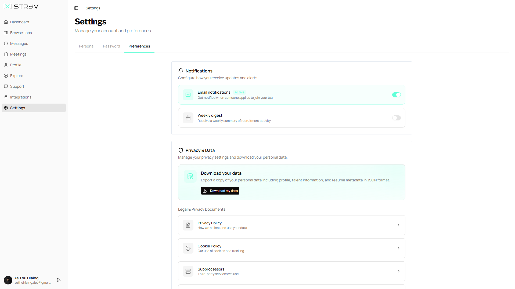Screen dimensions: 515x289
Task: Open Meetings page
Action: [34, 54]
